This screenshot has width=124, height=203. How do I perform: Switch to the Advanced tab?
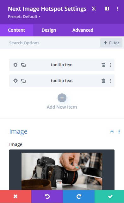click(83, 30)
